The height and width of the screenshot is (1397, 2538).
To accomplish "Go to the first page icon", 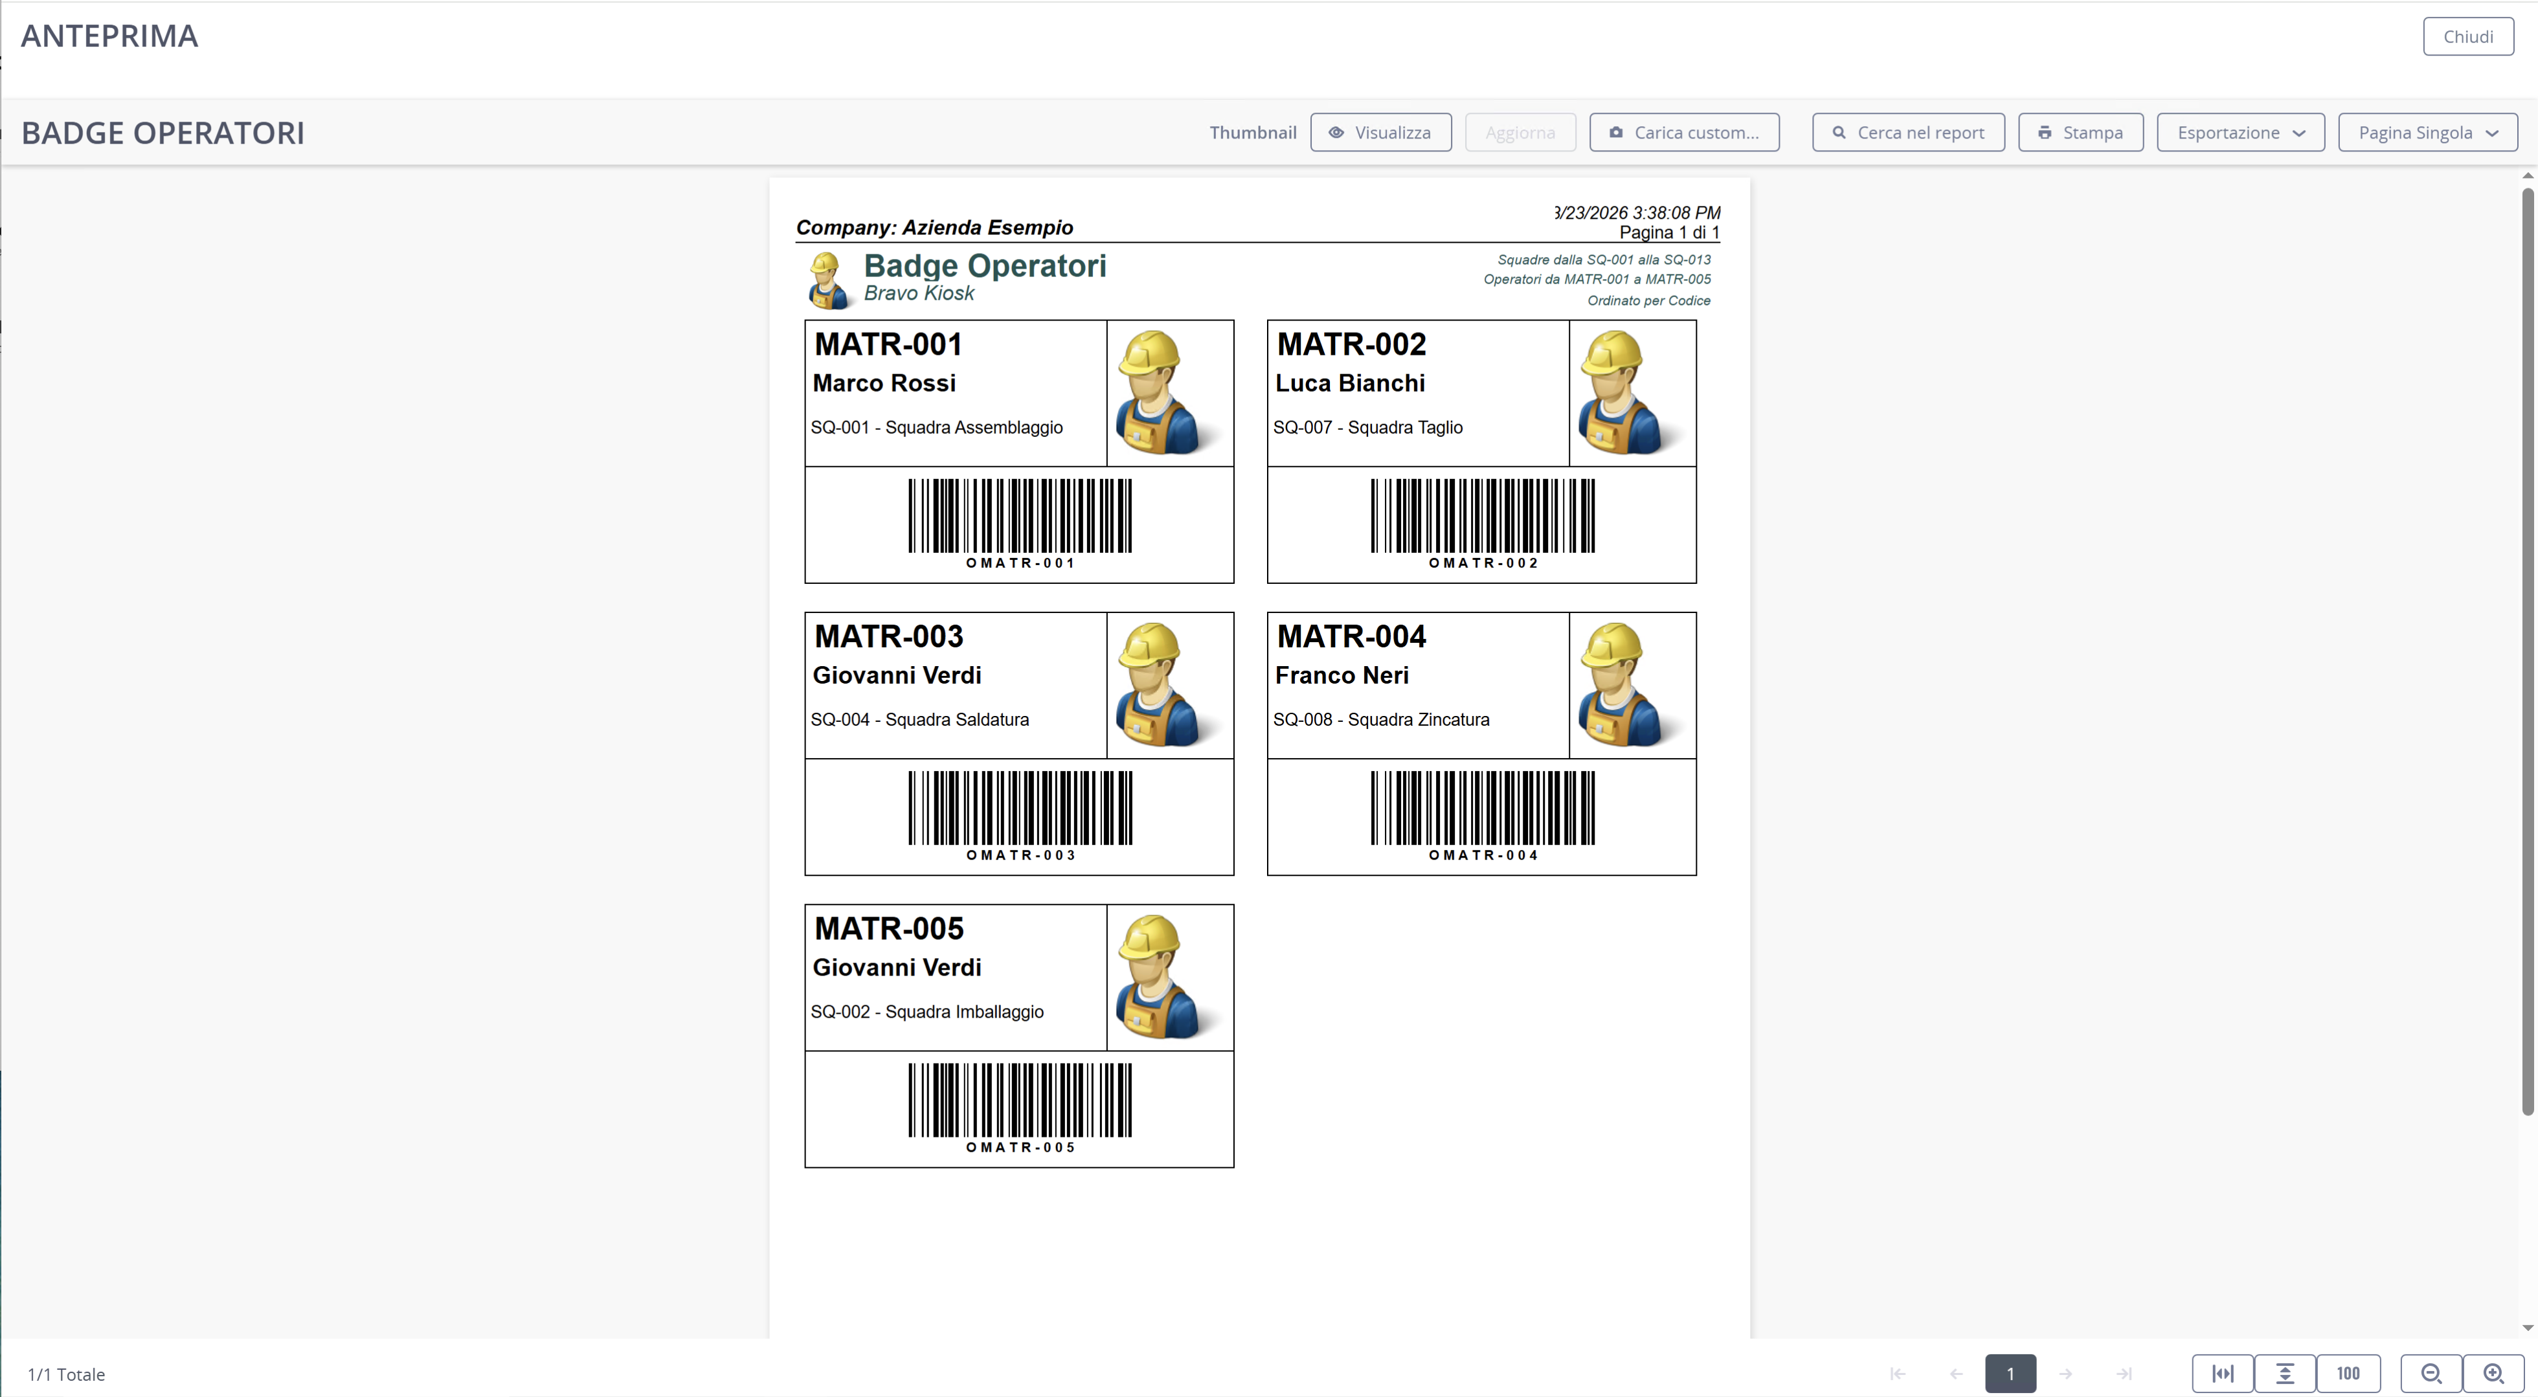I will tap(1896, 1373).
